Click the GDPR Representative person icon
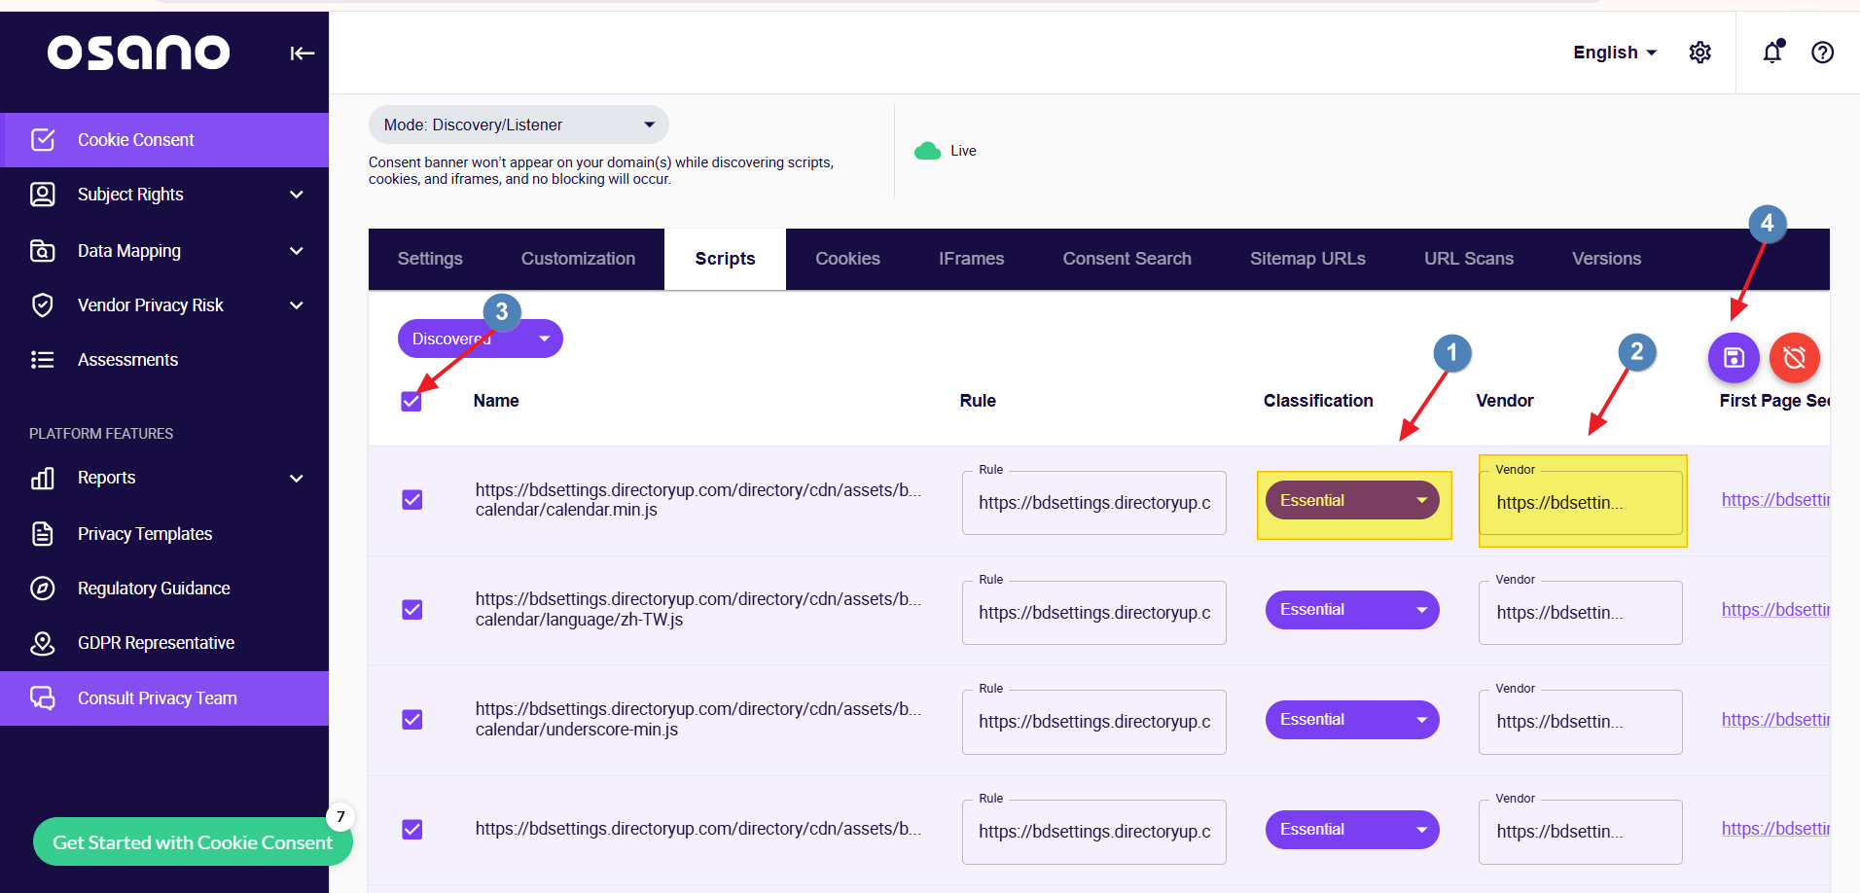The image size is (1860, 893). [43, 643]
